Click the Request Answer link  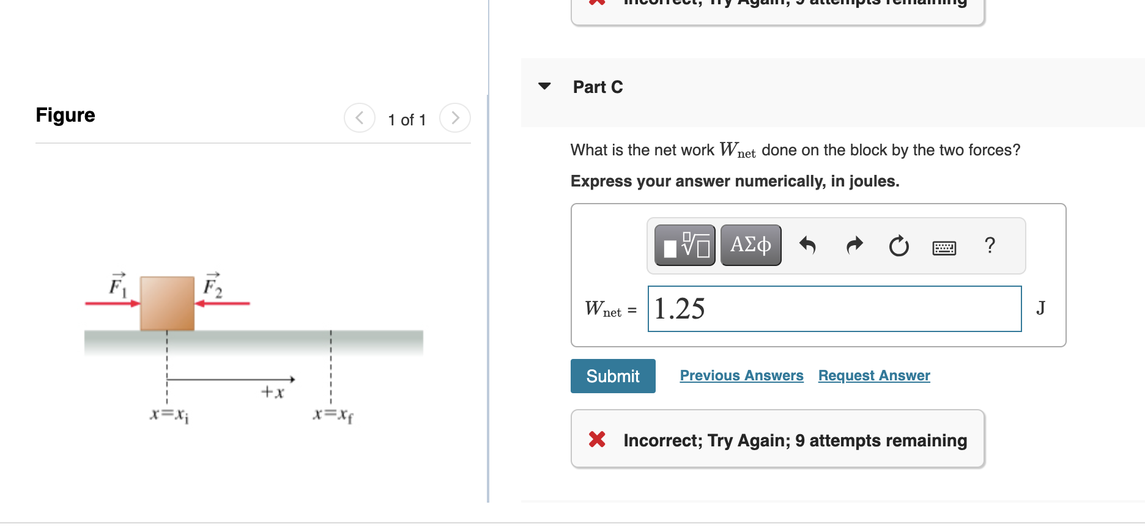click(x=873, y=375)
